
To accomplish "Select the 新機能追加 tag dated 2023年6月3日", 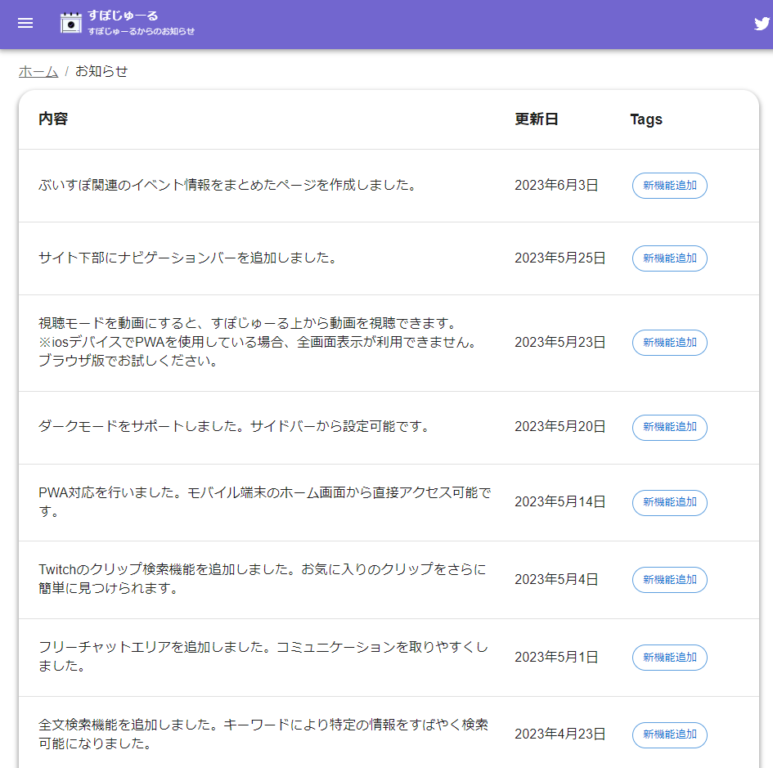I will pos(669,186).
